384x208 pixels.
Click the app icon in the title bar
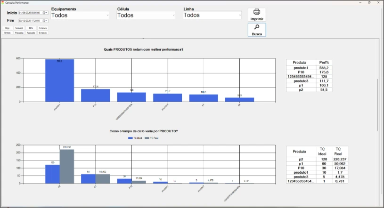[2, 2]
